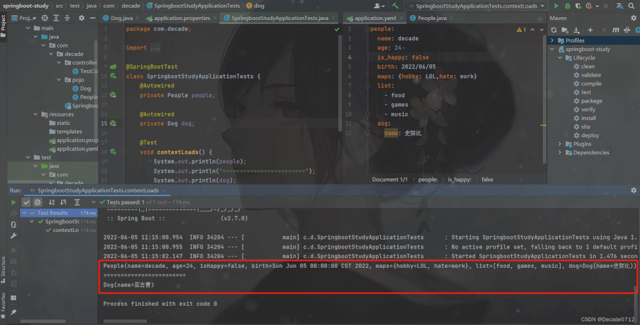Toggle show ignored tests button
The width and height of the screenshot is (640, 325).
tap(38, 202)
